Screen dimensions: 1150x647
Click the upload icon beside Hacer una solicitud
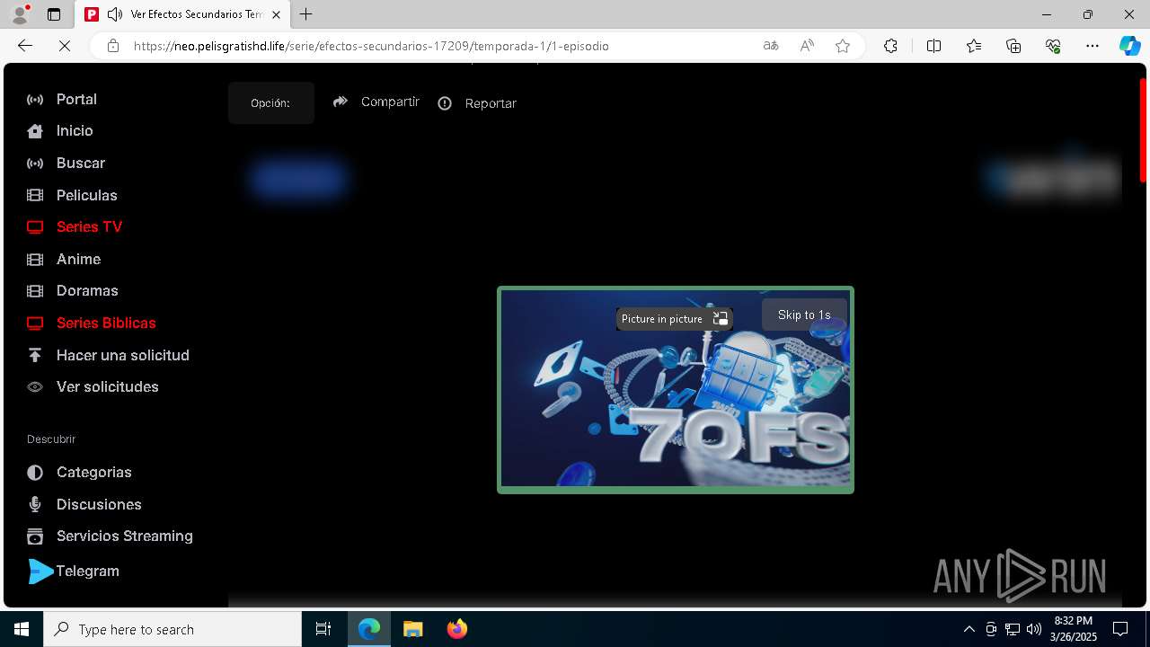pyautogui.click(x=35, y=355)
